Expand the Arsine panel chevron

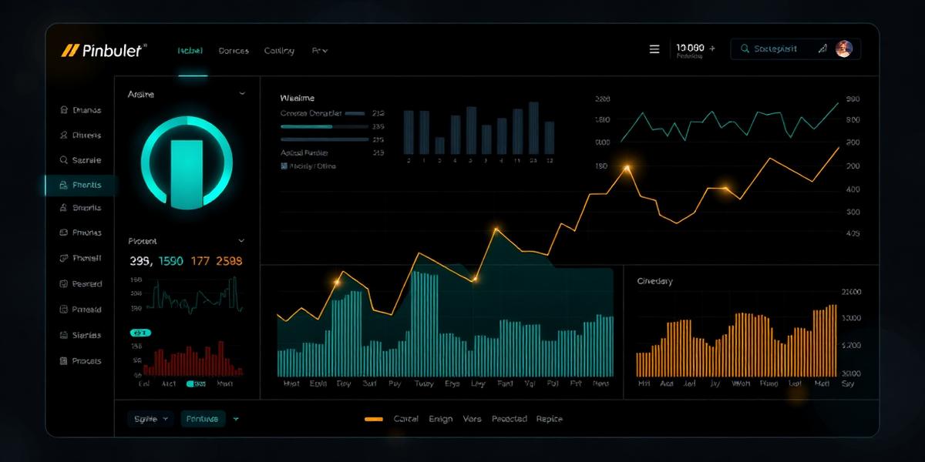[x=241, y=94]
